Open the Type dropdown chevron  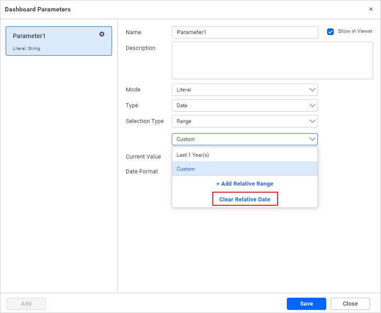pos(312,105)
